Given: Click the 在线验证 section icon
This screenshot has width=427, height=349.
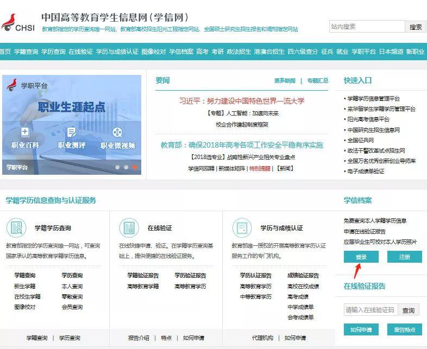Looking at the screenshot, I should point(129,227).
